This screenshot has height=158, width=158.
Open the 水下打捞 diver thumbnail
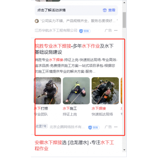coord(47,91)
